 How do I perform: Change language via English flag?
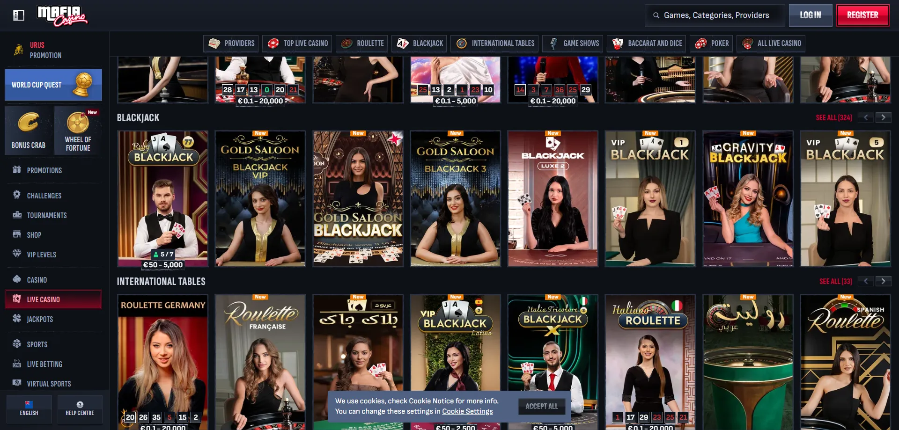[x=29, y=404]
